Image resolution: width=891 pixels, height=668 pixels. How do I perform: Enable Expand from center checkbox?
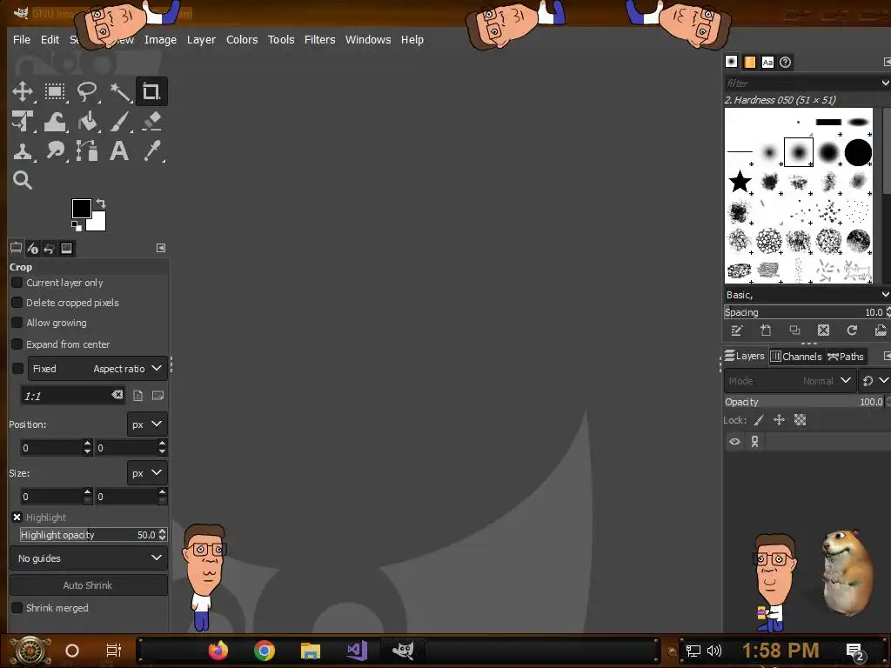17,344
